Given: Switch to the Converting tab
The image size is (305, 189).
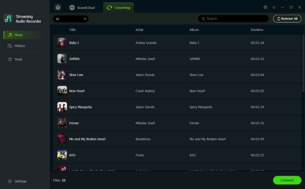Looking at the screenshot, I should coord(118,8).
